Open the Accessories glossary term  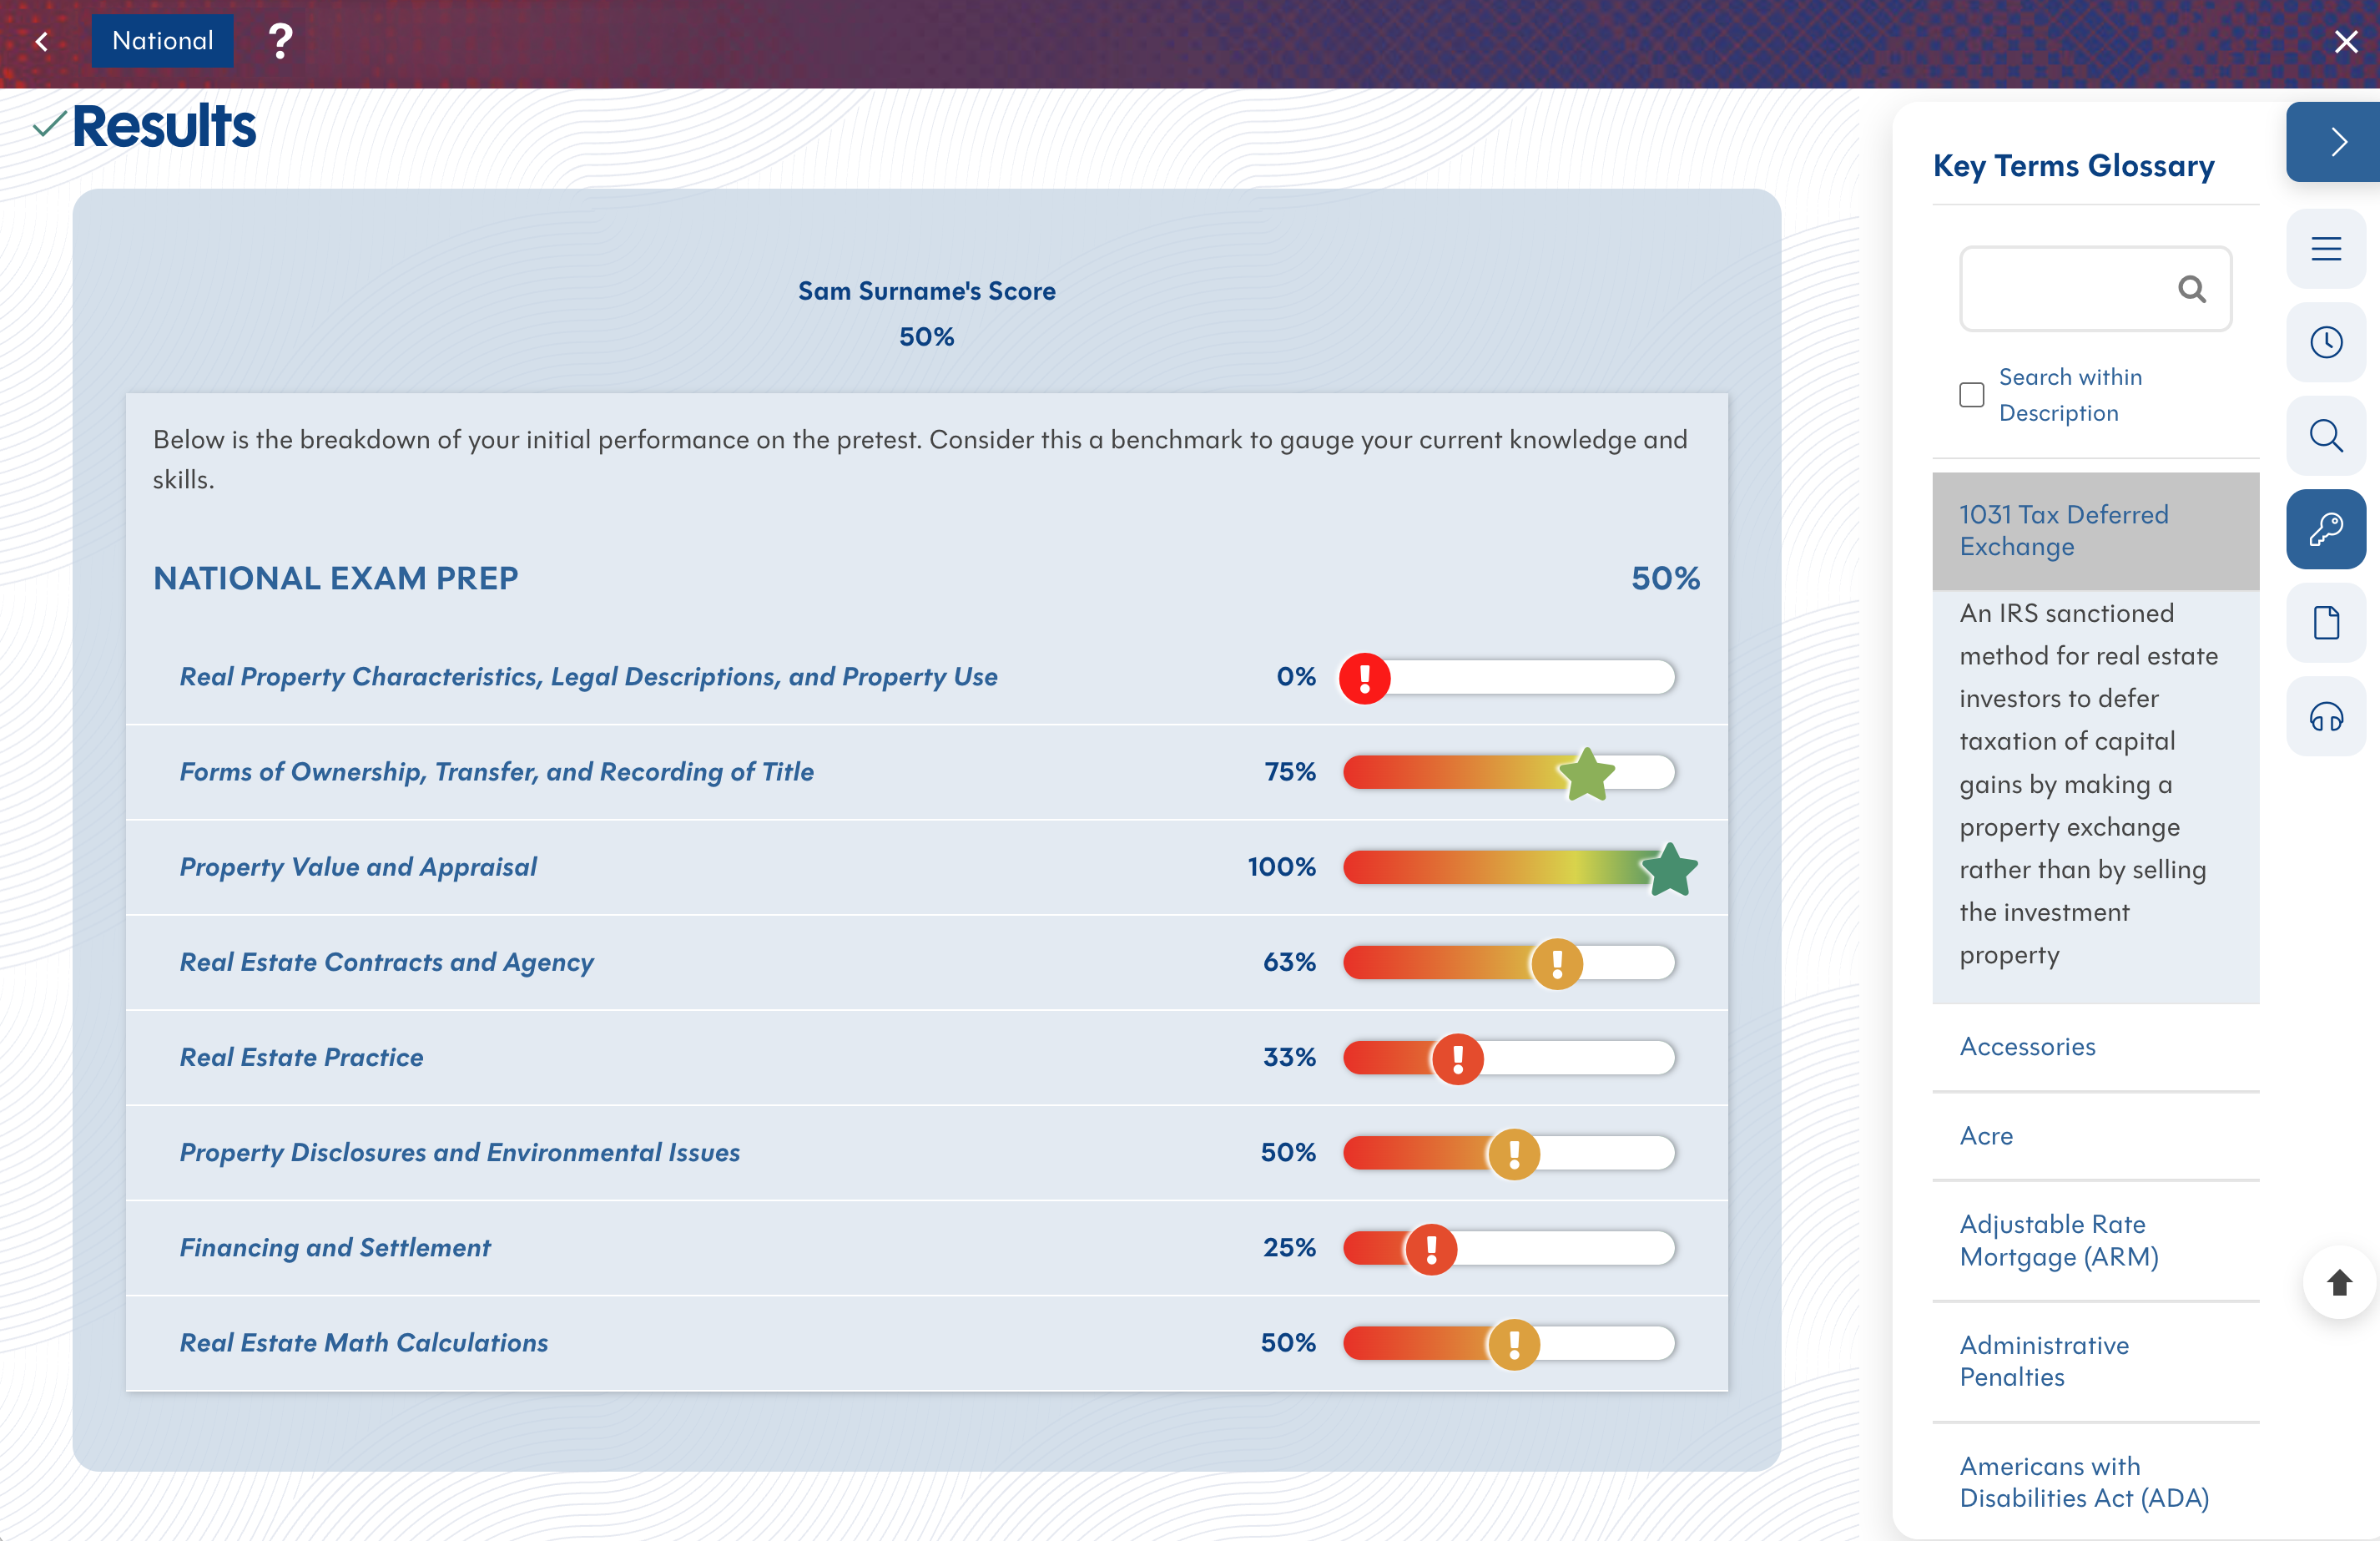(2095, 1047)
